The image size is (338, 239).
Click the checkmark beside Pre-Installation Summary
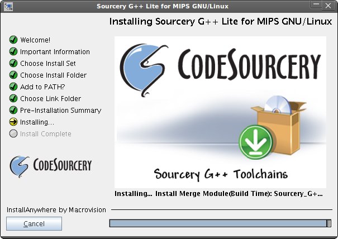click(13, 110)
